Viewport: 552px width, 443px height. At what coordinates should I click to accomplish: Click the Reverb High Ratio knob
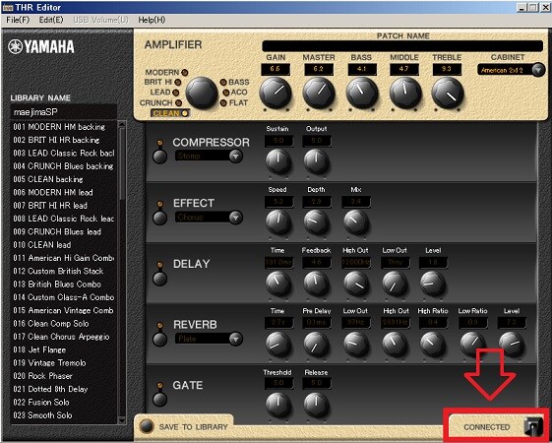[x=433, y=344]
